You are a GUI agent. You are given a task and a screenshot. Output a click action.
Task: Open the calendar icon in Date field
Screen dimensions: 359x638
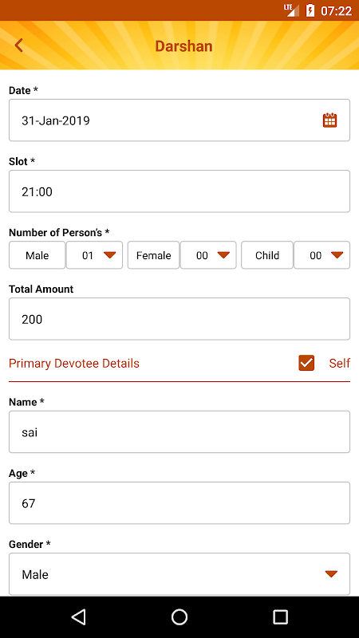tap(329, 120)
